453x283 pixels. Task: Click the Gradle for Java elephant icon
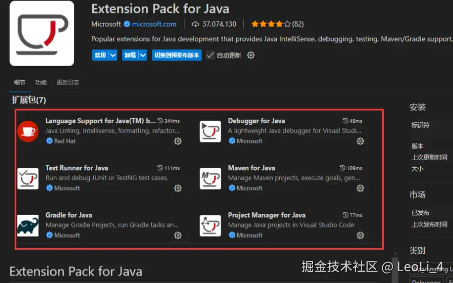coord(28,226)
